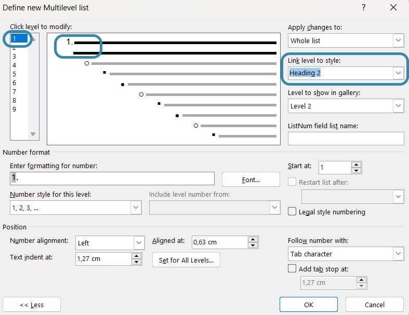Open Level to show in gallery dropdown
Screen dimensions: 409x315
tap(398, 106)
